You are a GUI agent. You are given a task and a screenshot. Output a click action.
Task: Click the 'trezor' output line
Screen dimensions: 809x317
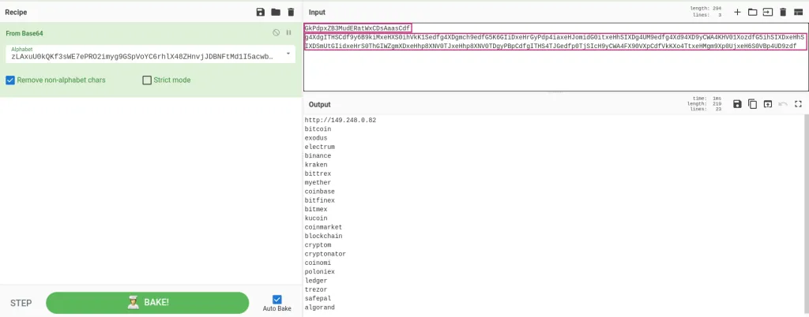pyautogui.click(x=316, y=289)
